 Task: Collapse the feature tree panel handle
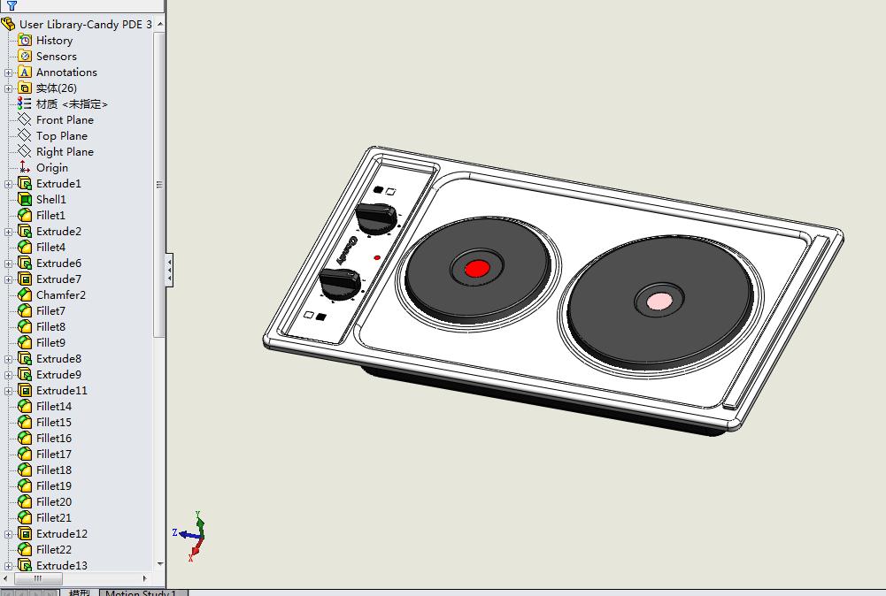(x=169, y=270)
